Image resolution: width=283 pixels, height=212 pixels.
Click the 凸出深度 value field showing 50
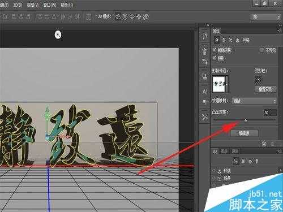click(x=270, y=113)
